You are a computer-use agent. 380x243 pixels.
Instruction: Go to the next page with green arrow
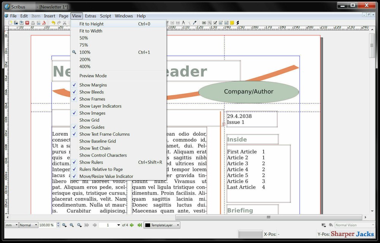(x=131, y=225)
